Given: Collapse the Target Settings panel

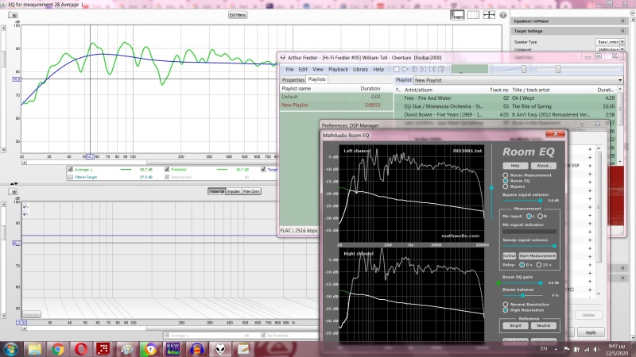Looking at the screenshot, I should click(x=622, y=31).
